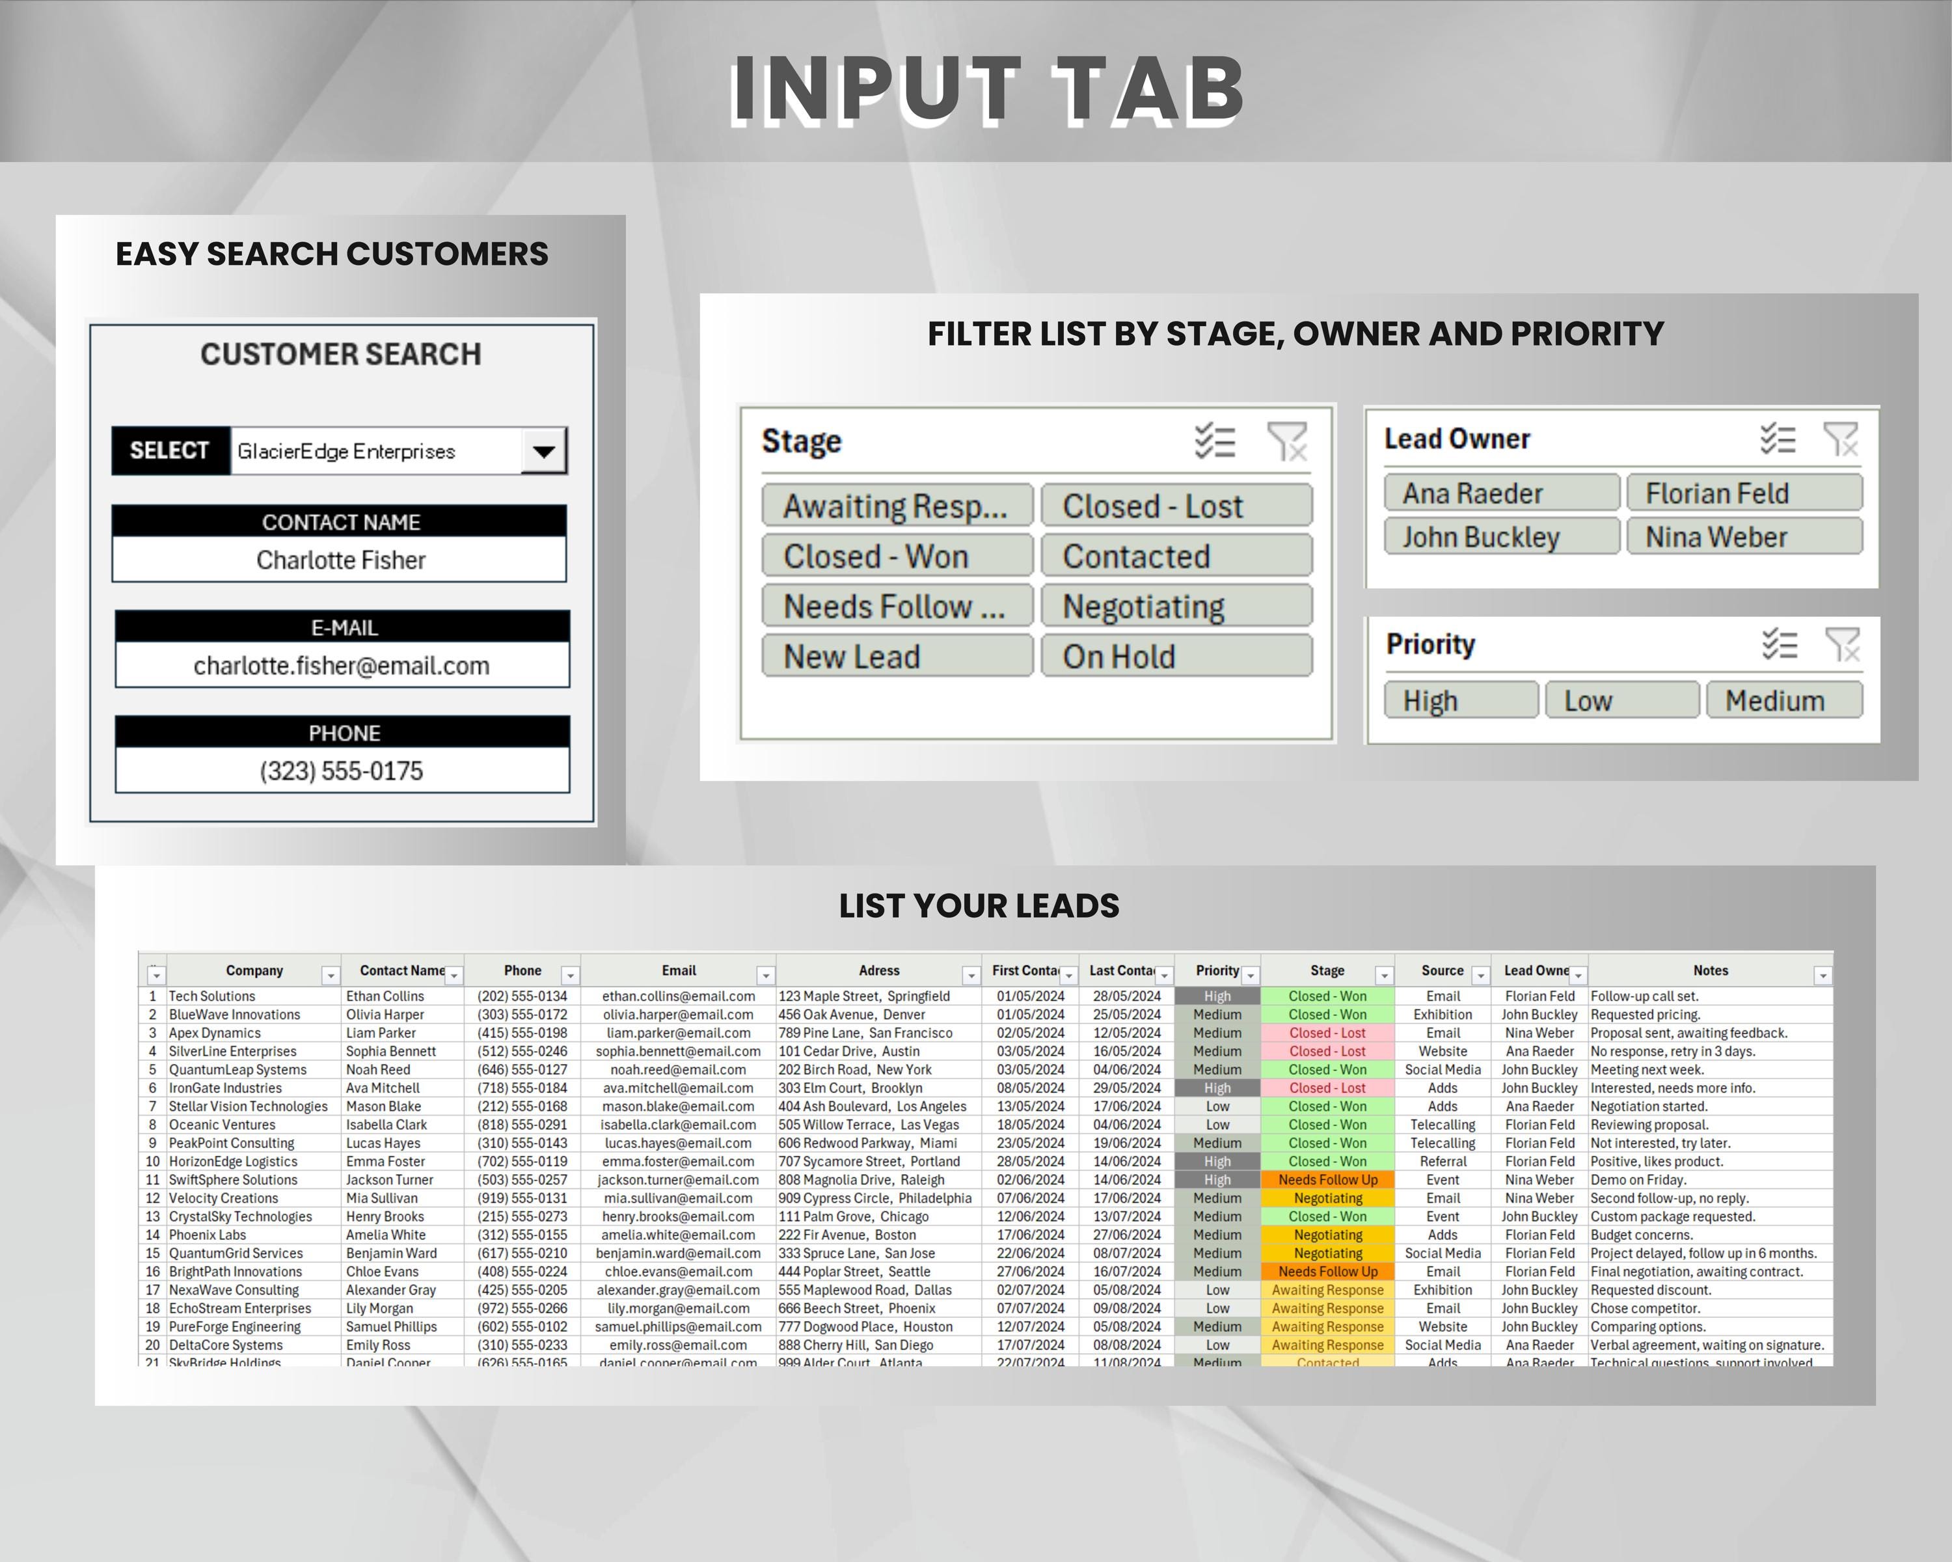Click the IronGate Industries cell
Screen dimensions: 1952x1562
point(254,1088)
